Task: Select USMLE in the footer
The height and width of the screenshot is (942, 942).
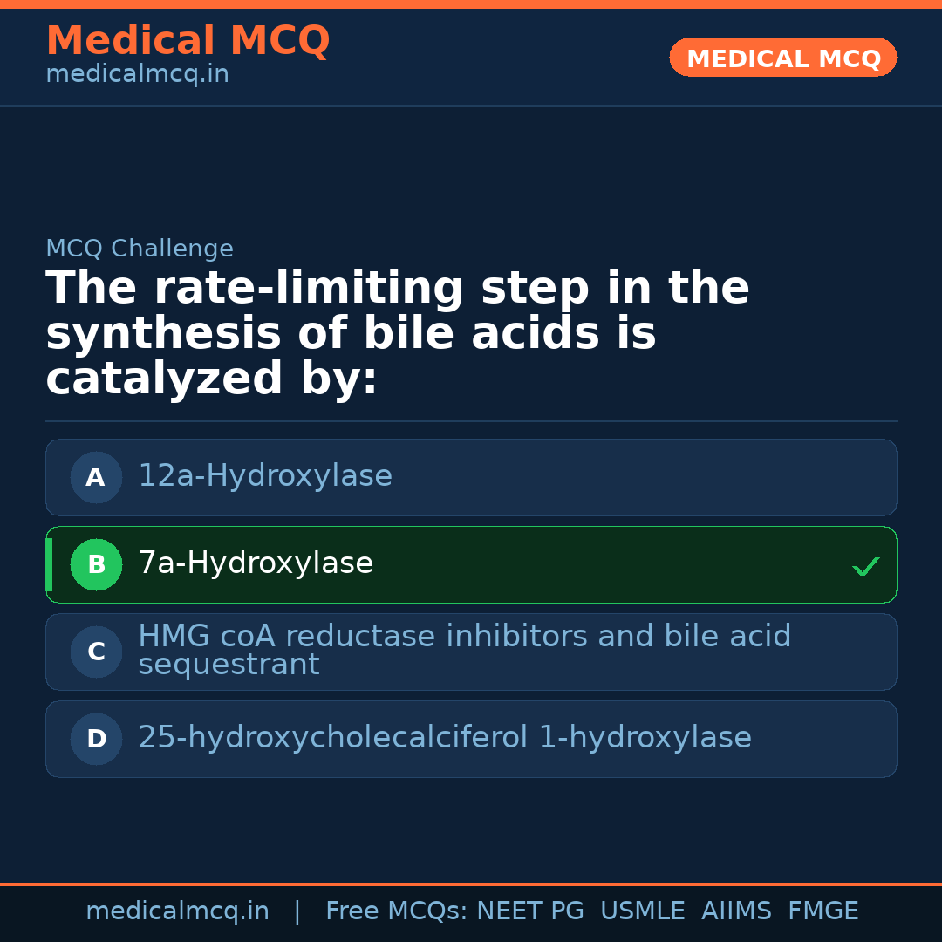Action: pos(642,911)
